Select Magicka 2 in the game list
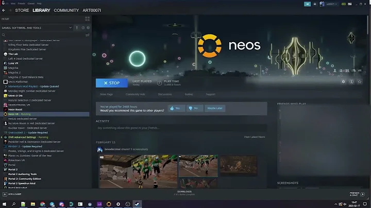The image size is (371, 208). [14, 73]
